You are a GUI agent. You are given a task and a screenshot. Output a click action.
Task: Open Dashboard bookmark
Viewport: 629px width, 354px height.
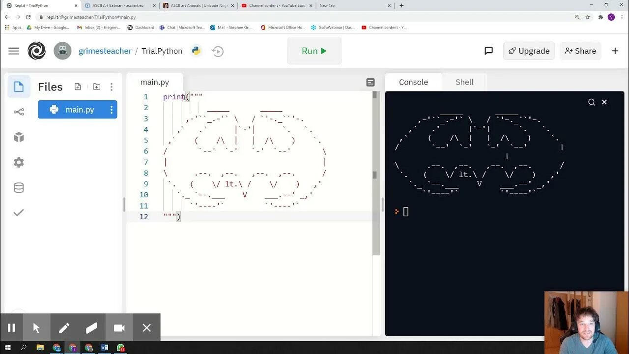[x=141, y=28]
